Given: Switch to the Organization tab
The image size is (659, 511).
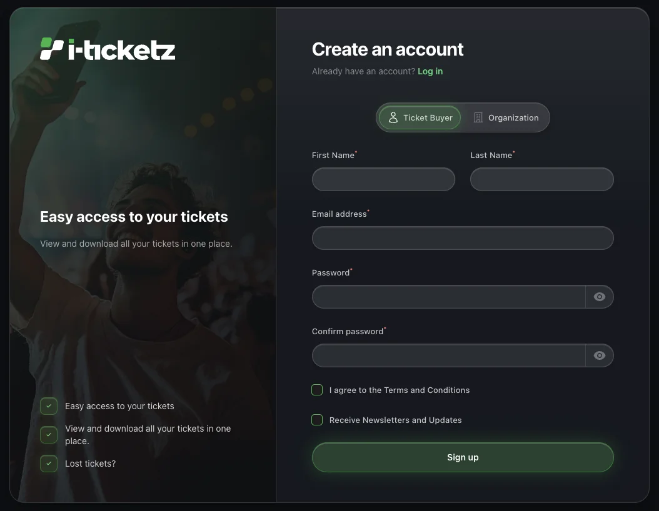Looking at the screenshot, I should coord(506,117).
